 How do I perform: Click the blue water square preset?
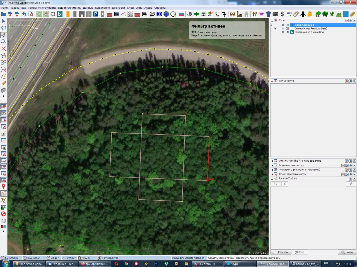[x=346, y=14]
